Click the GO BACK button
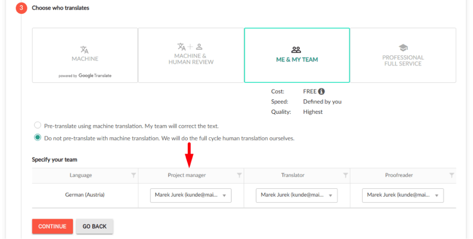This screenshot has height=239, width=473. [95, 226]
